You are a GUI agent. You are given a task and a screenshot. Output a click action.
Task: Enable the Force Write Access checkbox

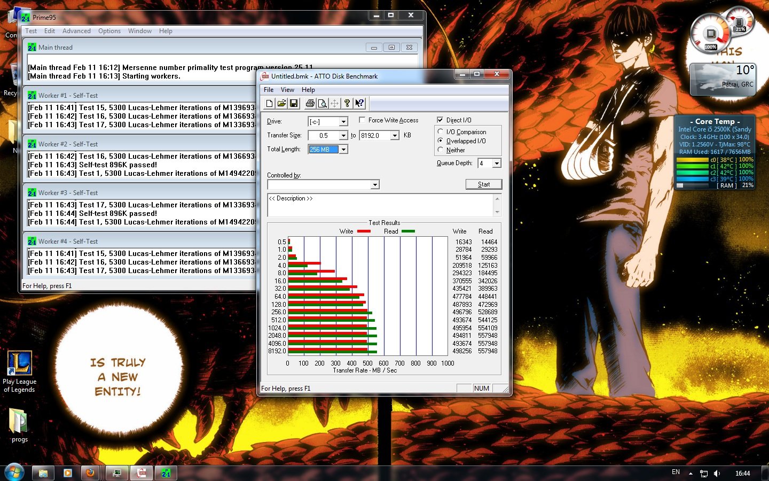(363, 120)
